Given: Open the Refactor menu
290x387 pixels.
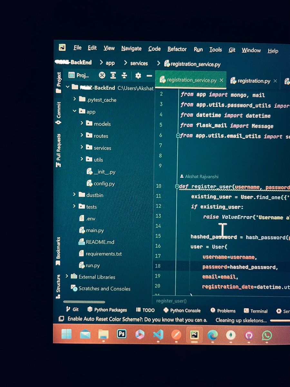Looking at the screenshot, I should 177,49.
